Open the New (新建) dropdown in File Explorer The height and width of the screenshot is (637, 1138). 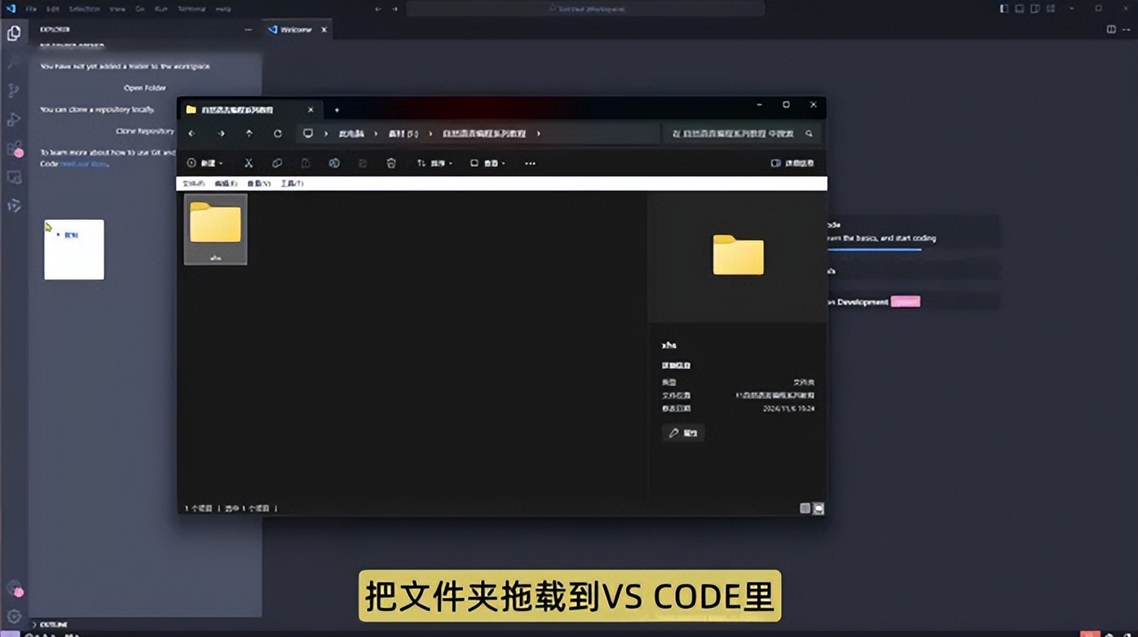pyautogui.click(x=205, y=163)
